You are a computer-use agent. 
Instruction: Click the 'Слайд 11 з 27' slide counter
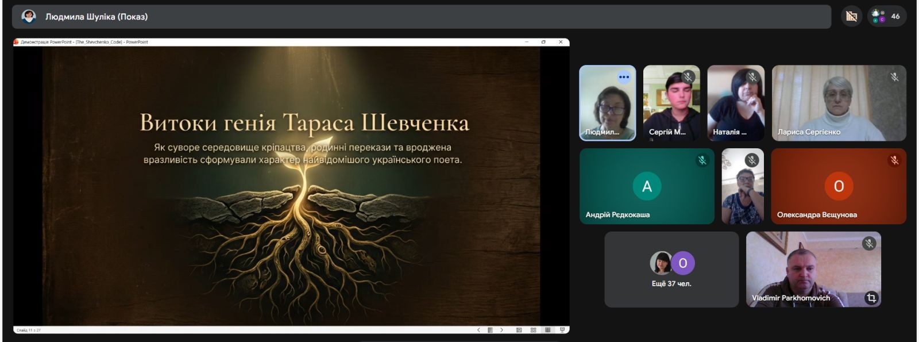click(29, 331)
